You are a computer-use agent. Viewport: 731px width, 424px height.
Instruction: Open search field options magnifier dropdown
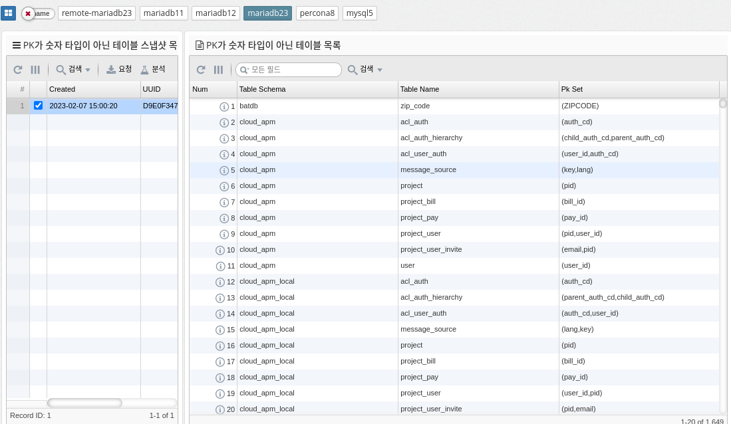click(x=244, y=70)
